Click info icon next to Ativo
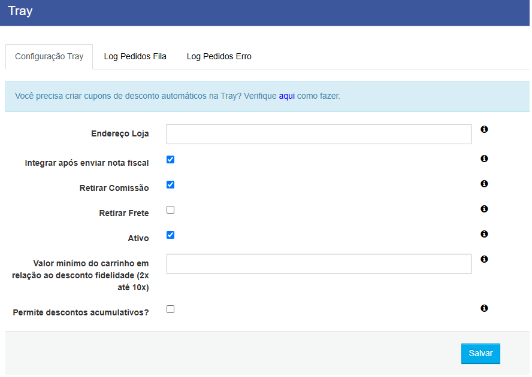 point(484,234)
